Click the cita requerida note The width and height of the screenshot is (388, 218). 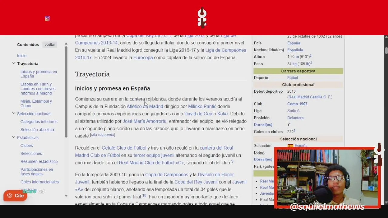coord(102,135)
